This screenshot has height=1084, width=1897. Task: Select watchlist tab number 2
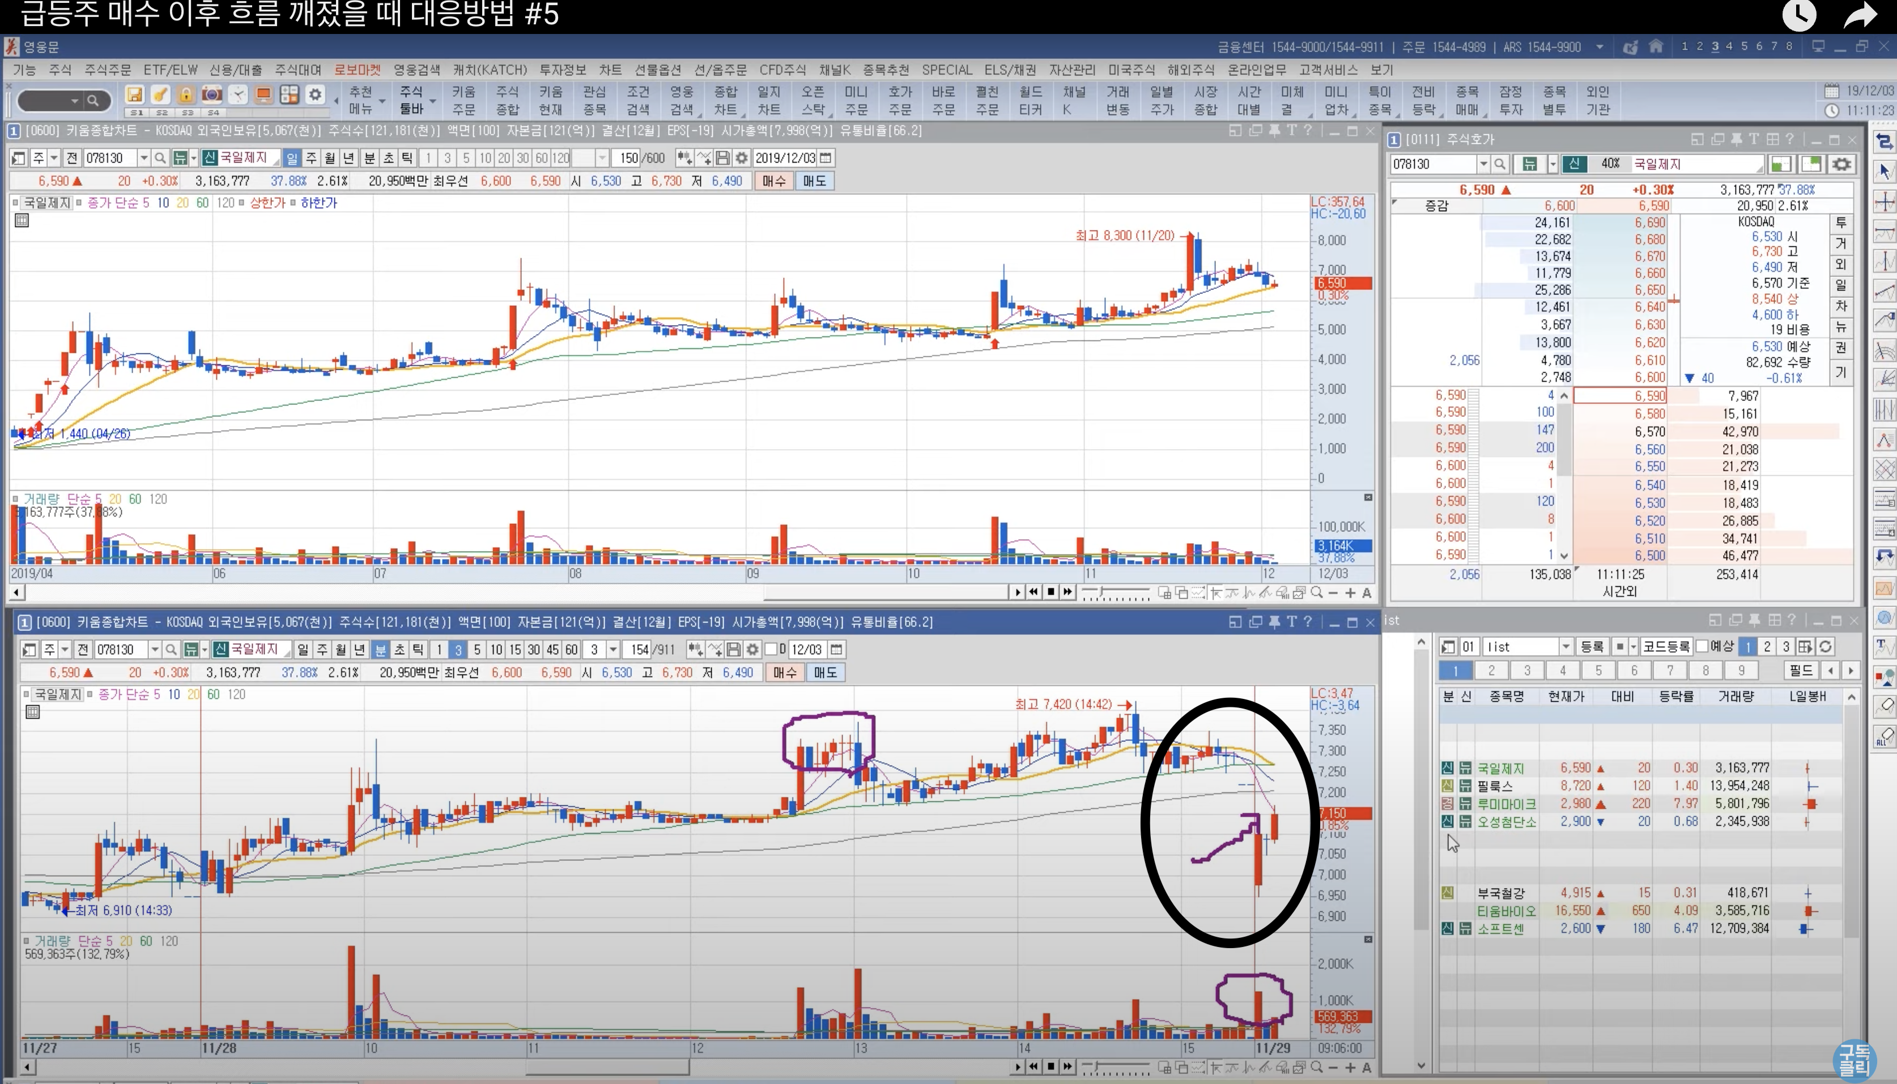point(1491,670)
